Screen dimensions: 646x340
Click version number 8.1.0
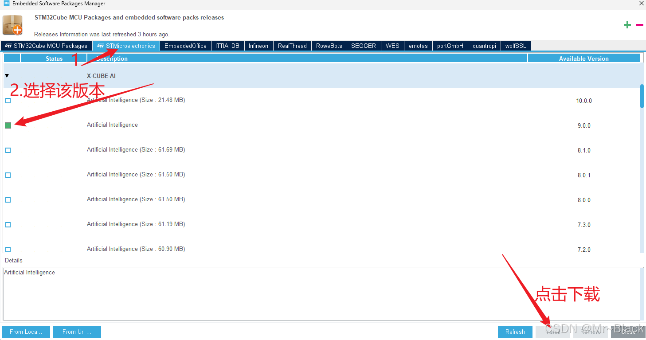click(x=584, y=150)
